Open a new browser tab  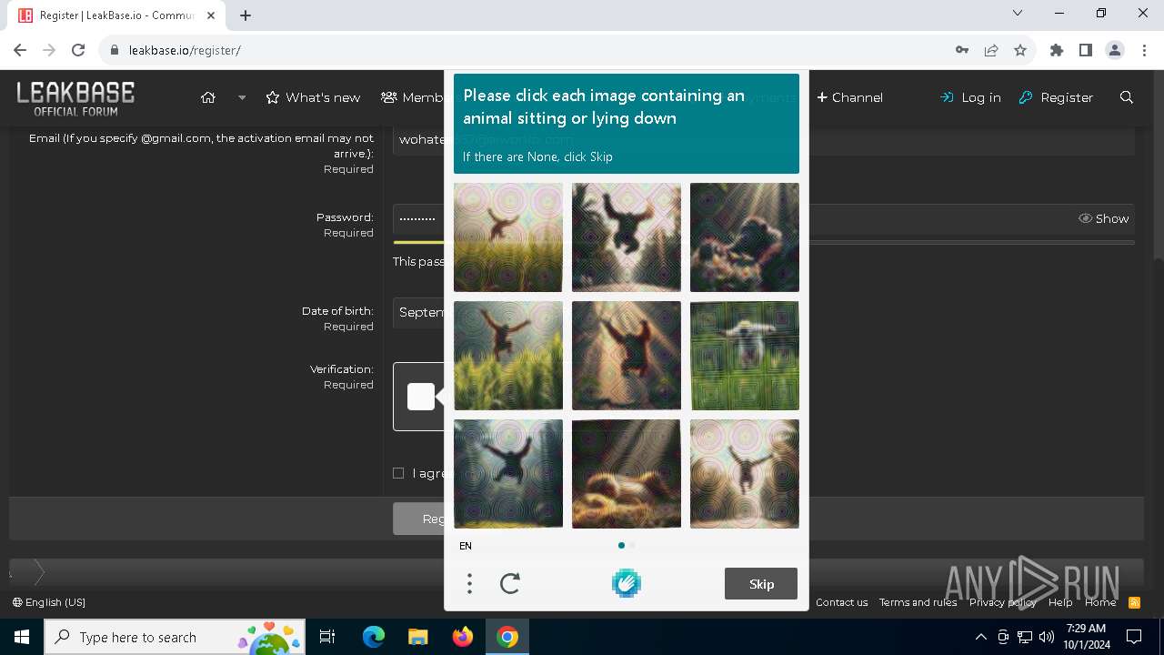tap(246, 15)
